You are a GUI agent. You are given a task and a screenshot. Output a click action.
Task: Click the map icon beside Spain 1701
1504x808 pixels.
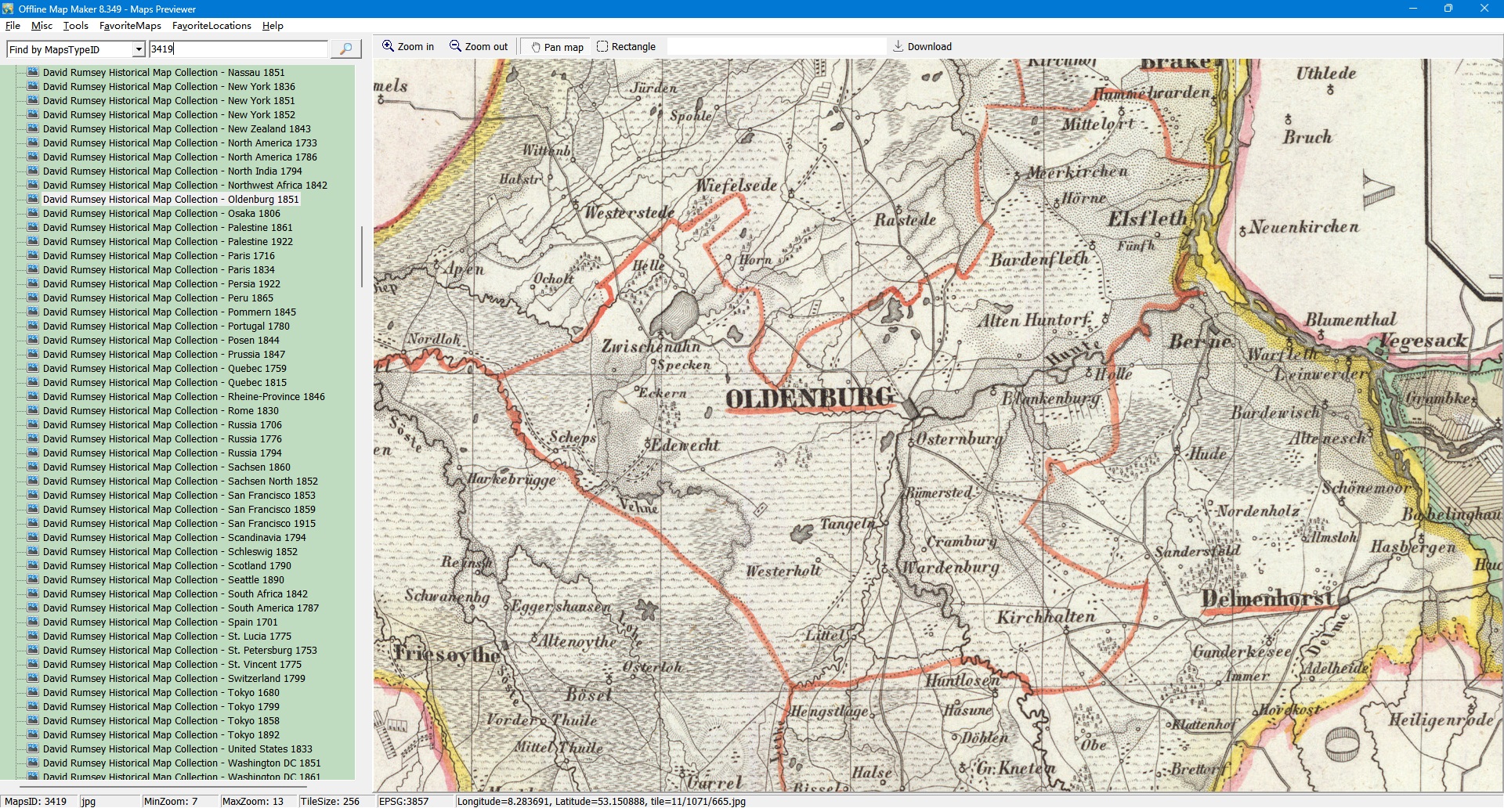[x=33, y=622]
